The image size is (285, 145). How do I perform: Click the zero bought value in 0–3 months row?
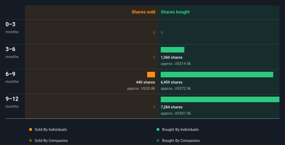click(162, 32)
